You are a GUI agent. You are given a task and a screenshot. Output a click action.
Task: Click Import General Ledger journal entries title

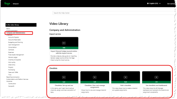pyautogui.click(x=64, y=52)
